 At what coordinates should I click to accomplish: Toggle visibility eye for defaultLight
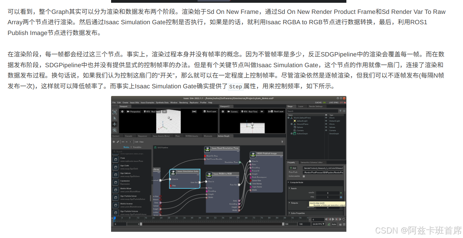(x=326, y=121)
